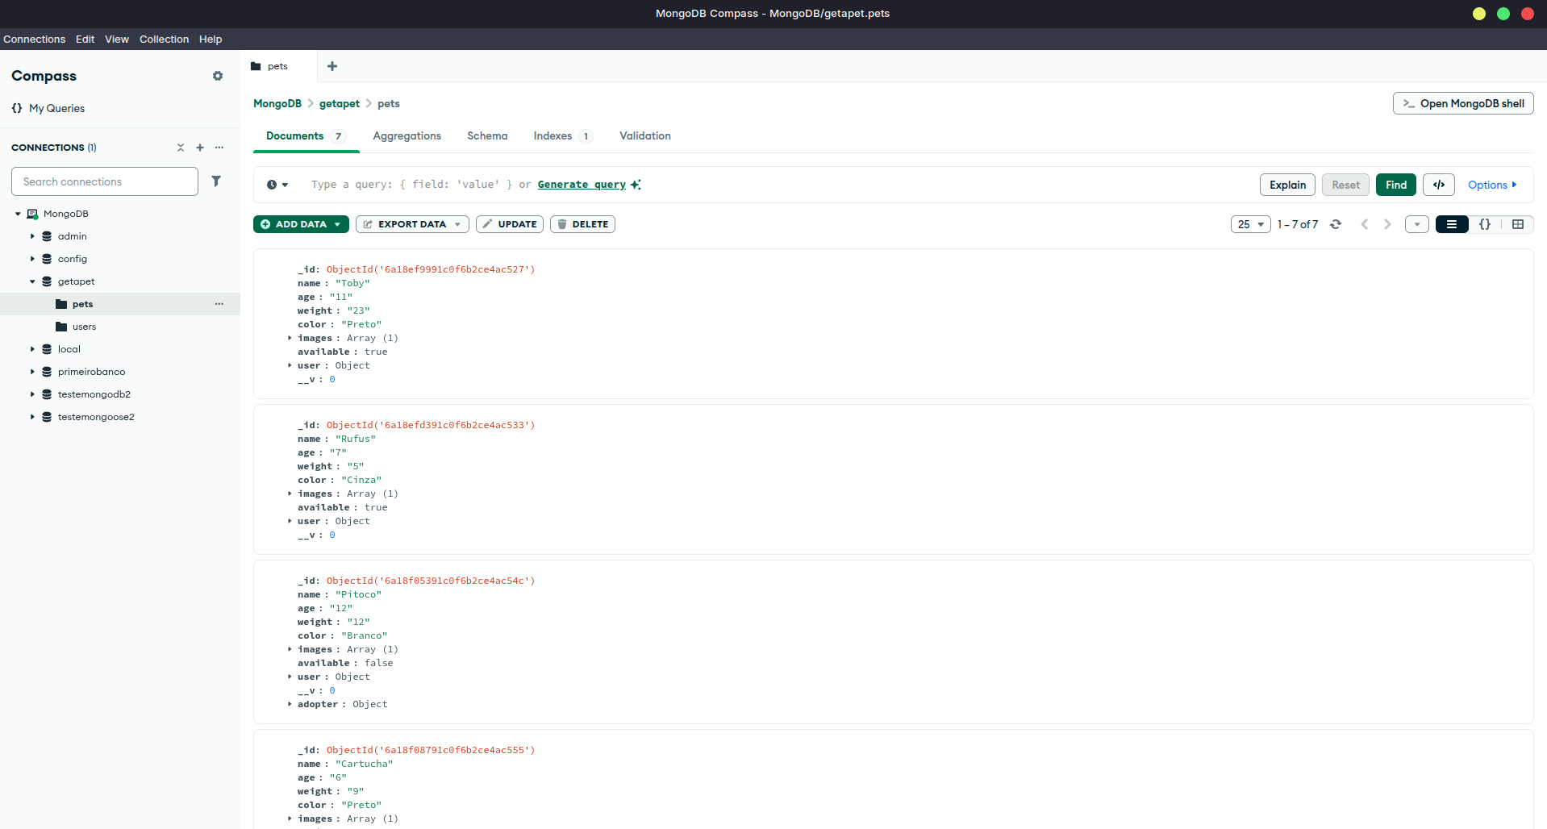Expand the testemongodb2 database
Viewport: 1547px width, 829px height.
coord(32,394)
